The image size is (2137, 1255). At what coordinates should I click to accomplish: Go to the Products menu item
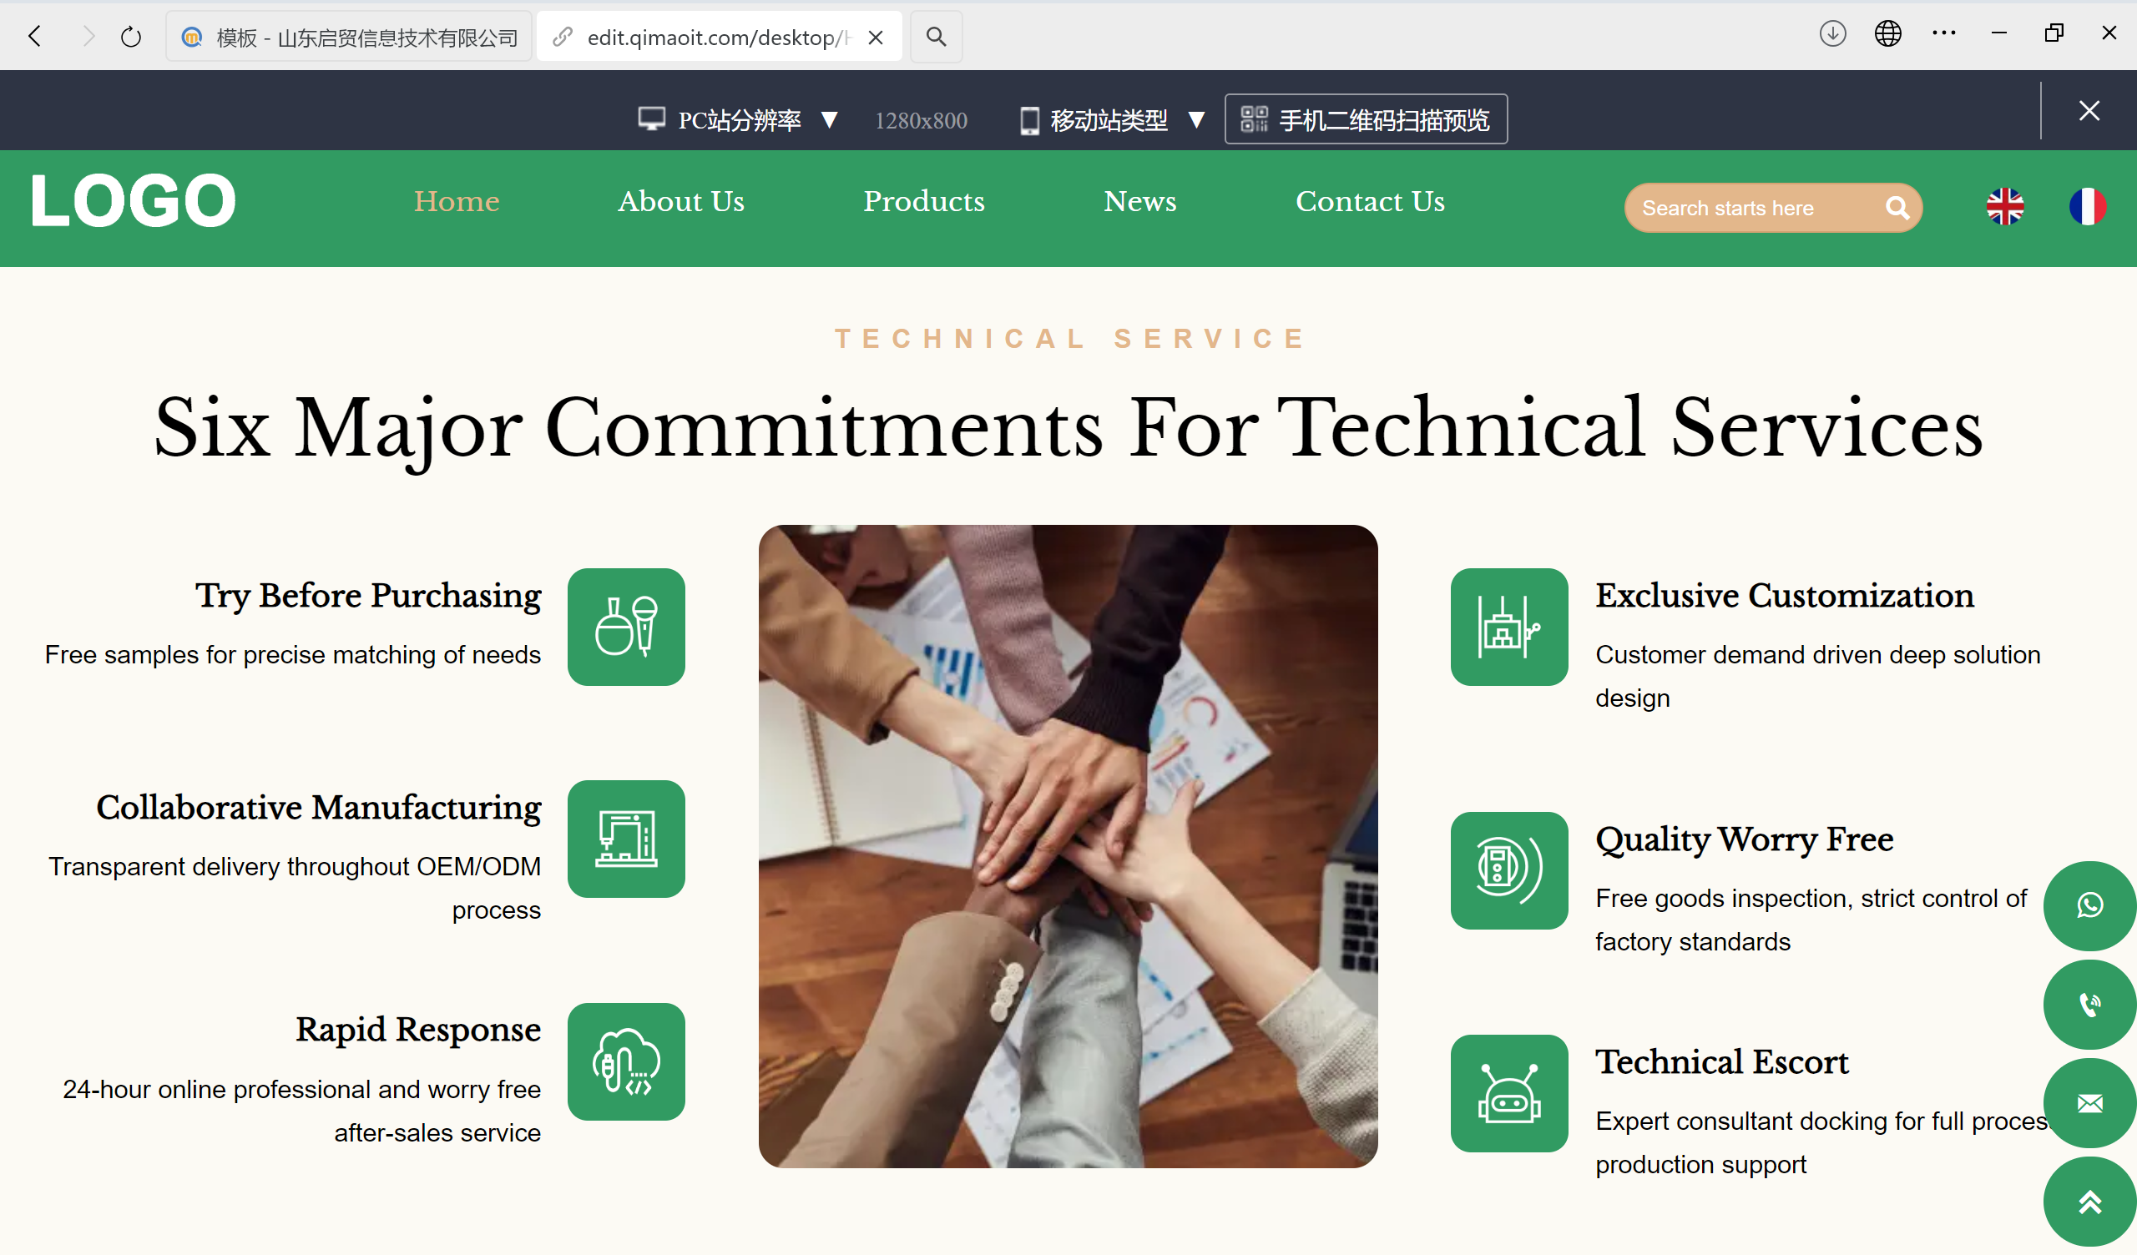(x=923, y=201)
